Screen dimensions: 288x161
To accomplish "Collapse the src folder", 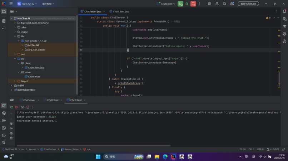I will (15, 59).
